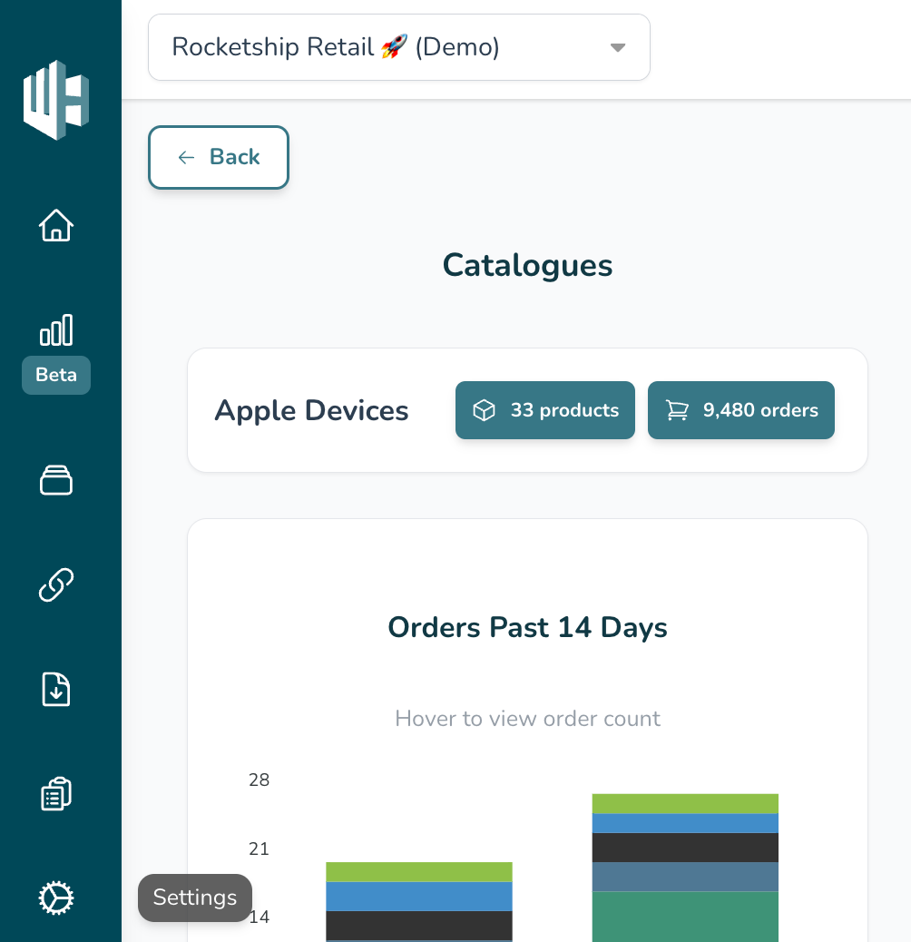Viewport: 911px width, 942px height.
Task: Open the link integrations icon
Action: (56, 585)
